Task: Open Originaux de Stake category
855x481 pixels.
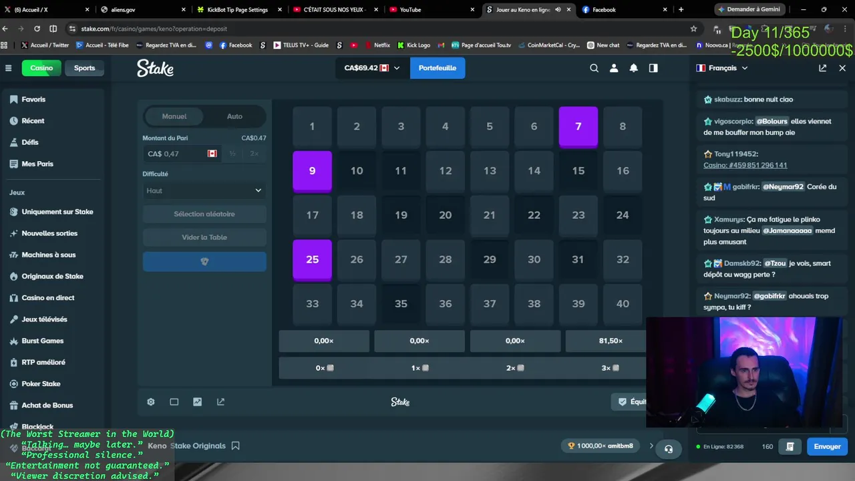Action: tap(53, 276)
